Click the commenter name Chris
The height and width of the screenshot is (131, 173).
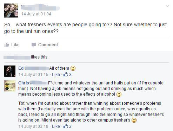click(24, 83)
